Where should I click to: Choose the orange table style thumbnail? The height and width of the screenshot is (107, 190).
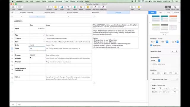pos(173,18)
